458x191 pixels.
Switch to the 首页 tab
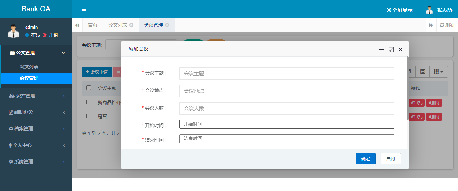pyautogui.click(x=93, y=25)
